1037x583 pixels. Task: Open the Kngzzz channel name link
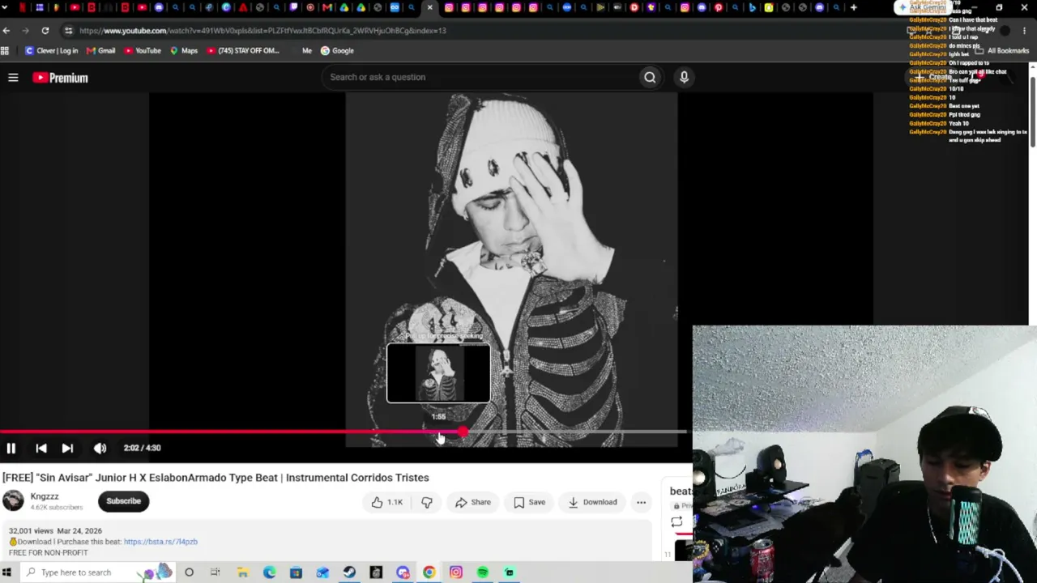[45, 496]
